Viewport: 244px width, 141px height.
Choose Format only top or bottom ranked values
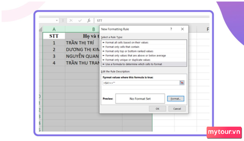click(144, 51)
